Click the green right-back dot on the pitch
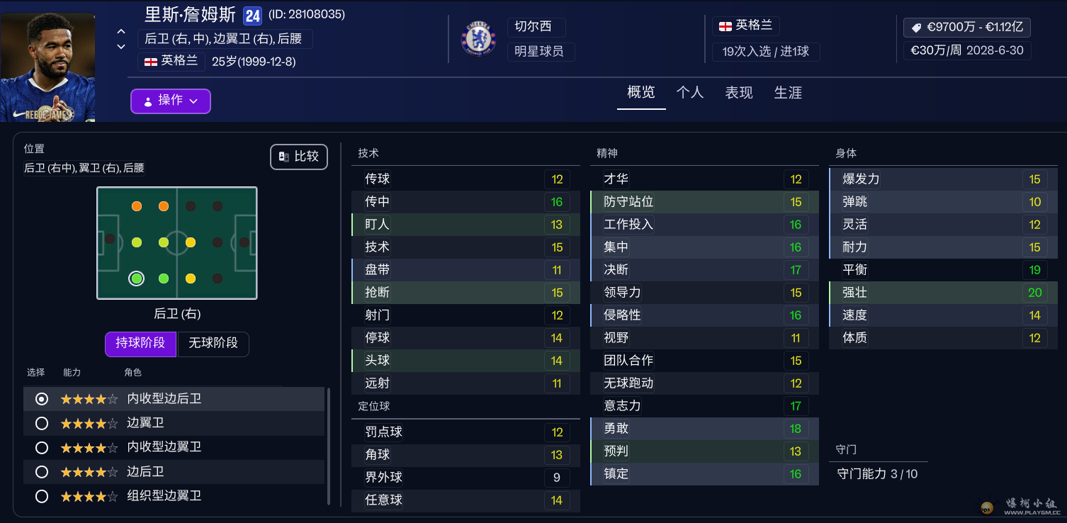Screen dimensions: 1067x523 tap(137, 279)
